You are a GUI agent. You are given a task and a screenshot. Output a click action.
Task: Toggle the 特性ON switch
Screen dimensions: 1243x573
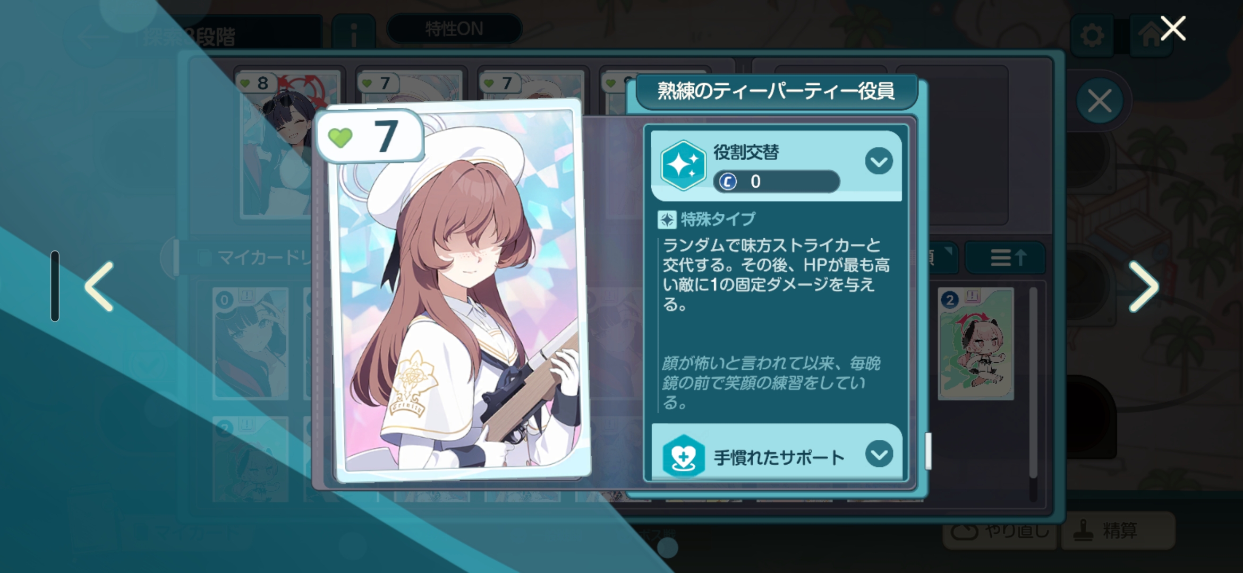(x=454, y=29)
